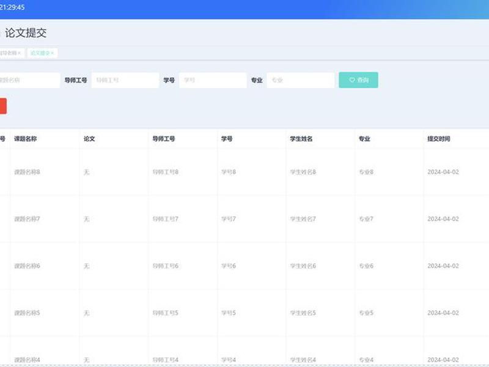Click the 专业6 cell
489x367 pixels.
click(x=366, y=266)
